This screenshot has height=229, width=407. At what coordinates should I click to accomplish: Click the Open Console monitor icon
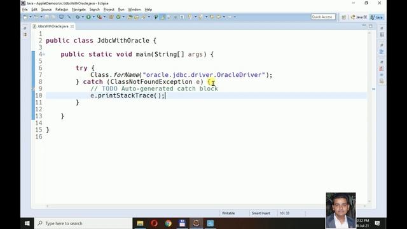pos(61,17)
